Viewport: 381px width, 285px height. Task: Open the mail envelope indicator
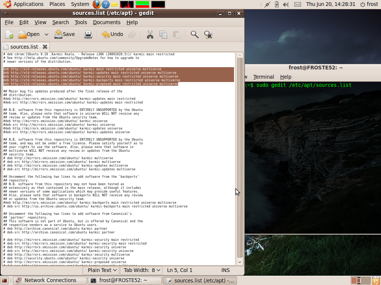click(x=297, y=4)
